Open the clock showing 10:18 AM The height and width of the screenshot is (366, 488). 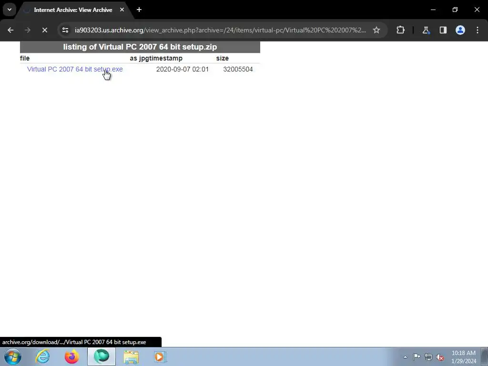[463, 357]
